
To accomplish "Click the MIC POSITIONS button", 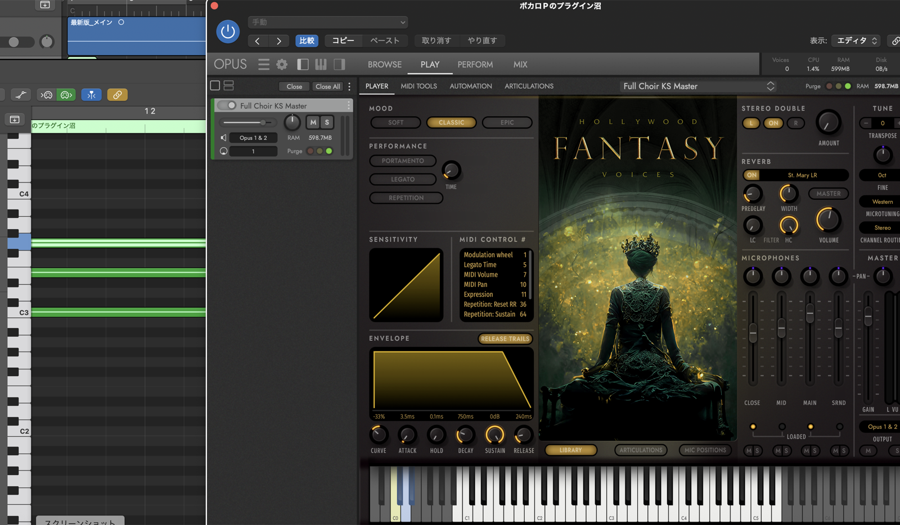I will point(705,450).
